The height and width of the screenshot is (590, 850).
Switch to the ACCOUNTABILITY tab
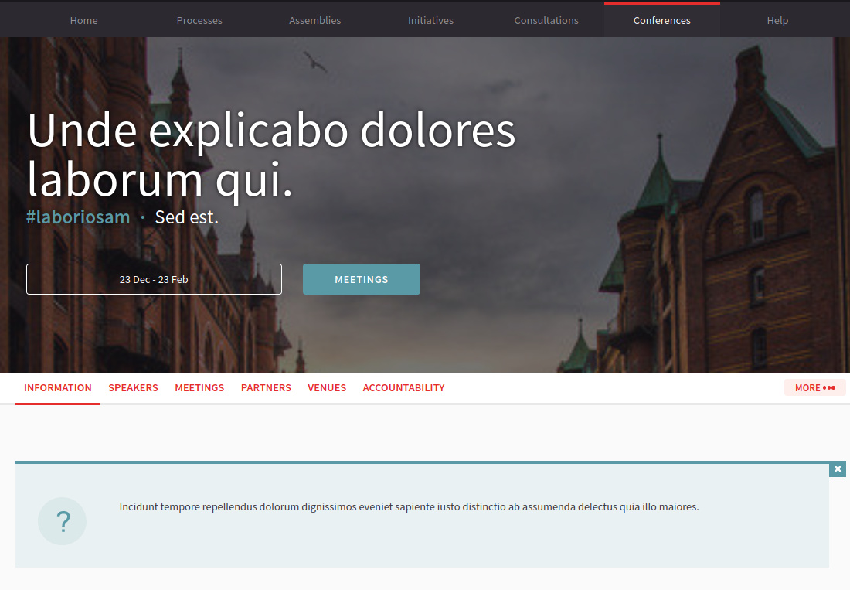[x=403, y=388]
